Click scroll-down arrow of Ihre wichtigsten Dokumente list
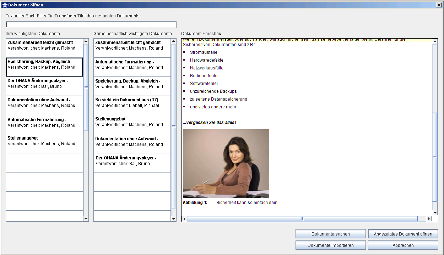444x255 pixels. point(86,219)
